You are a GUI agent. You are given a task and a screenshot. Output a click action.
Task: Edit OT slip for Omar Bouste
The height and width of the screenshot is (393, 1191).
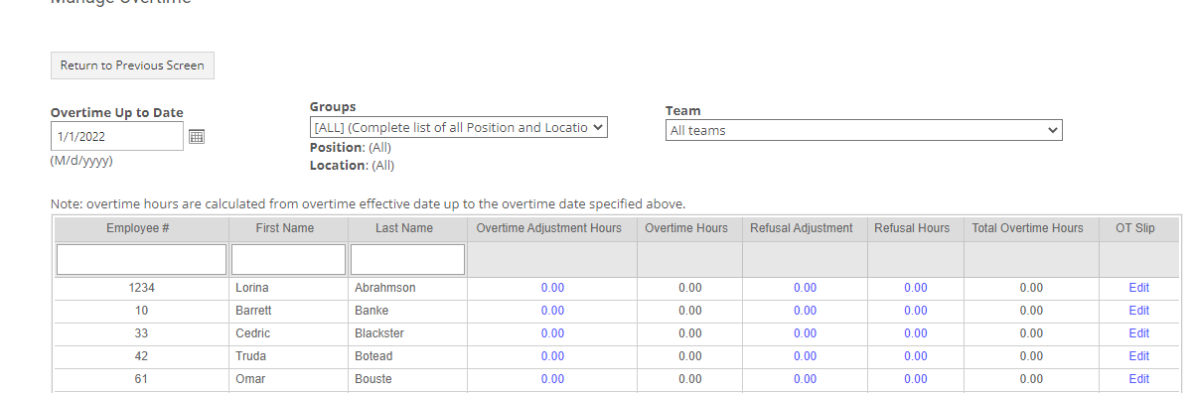coord(1139,379)
